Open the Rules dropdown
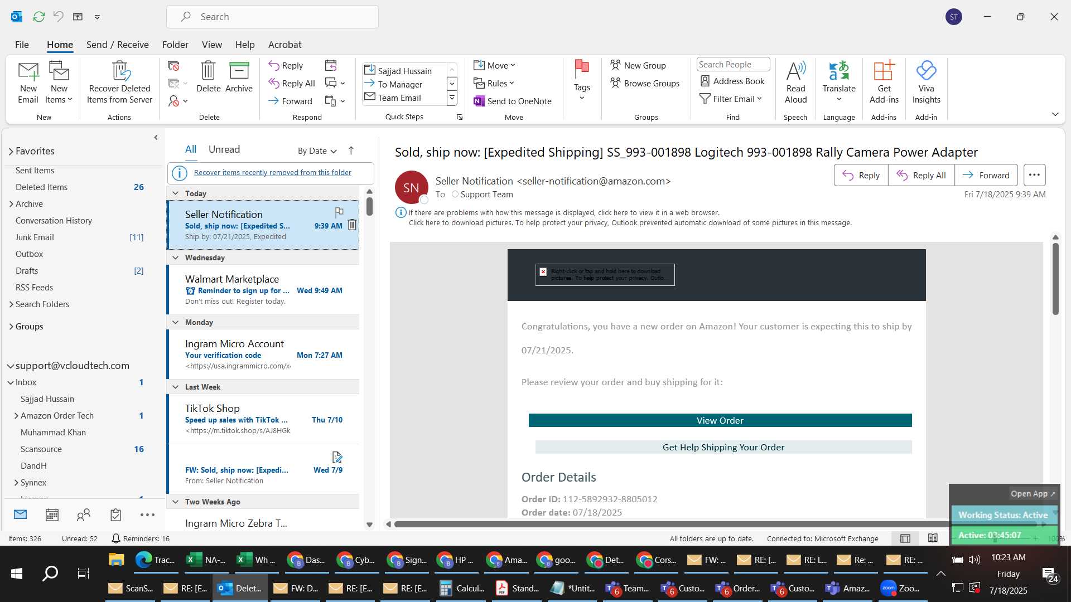 [494, 83]
